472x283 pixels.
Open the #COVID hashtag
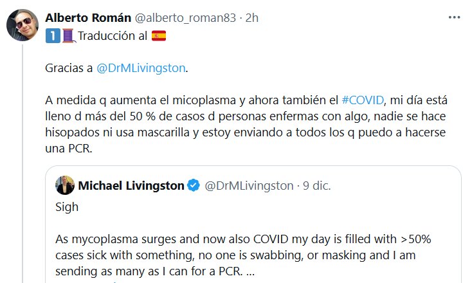coord(363,100)
